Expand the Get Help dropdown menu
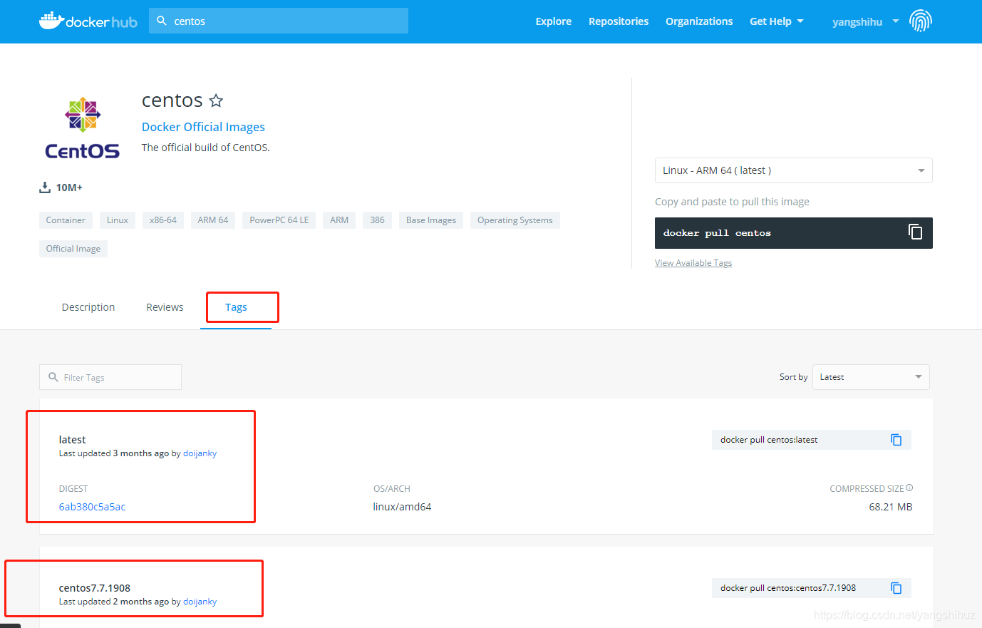This screenshot has height=628, width=982. pyautogui.click(x=777, y=21)
